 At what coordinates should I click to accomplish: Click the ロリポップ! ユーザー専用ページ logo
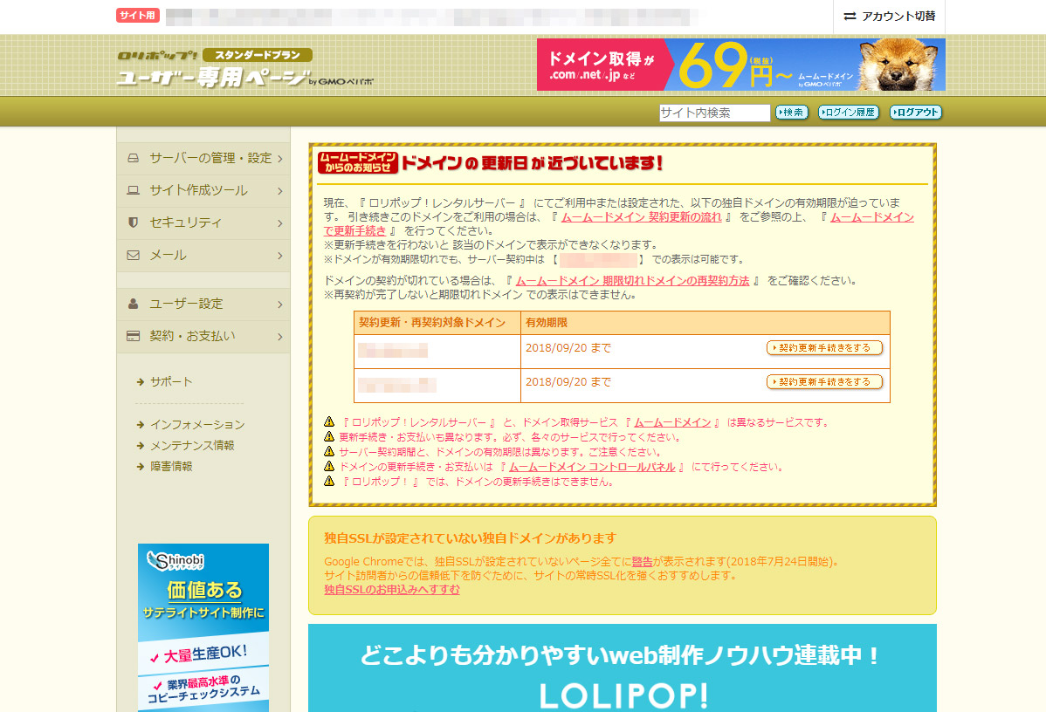(x=214, y=67)
